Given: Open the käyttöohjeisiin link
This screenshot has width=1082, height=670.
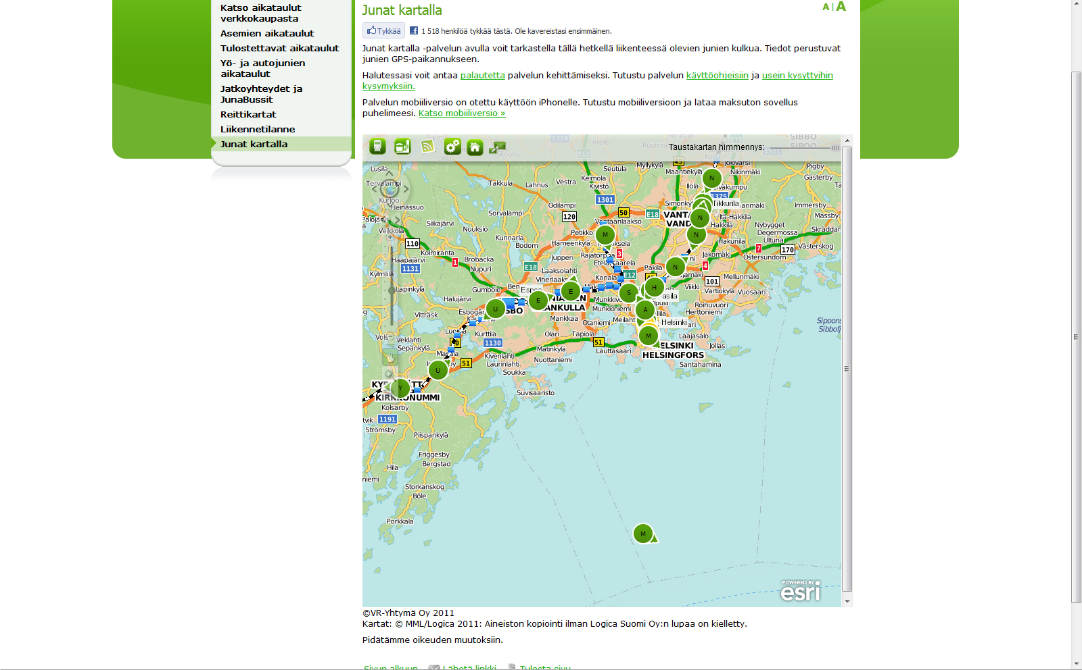Looking at the screenshot, I should pyautogui.click(x=717, y=75).
